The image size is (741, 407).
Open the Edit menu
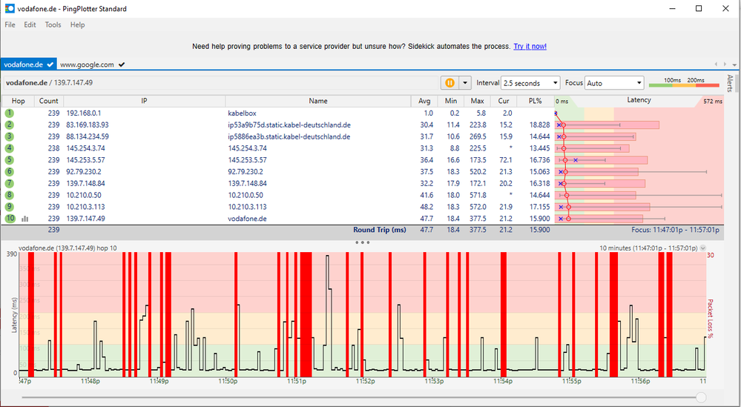click(30, 24)
